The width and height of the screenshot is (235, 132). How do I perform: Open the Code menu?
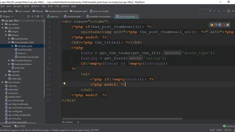click(x=26, y=6)
